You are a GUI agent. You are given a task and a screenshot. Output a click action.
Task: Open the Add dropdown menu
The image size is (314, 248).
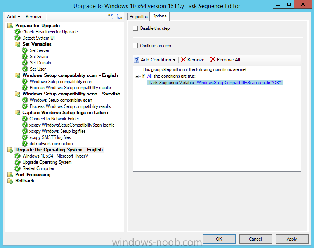[14, 17]
